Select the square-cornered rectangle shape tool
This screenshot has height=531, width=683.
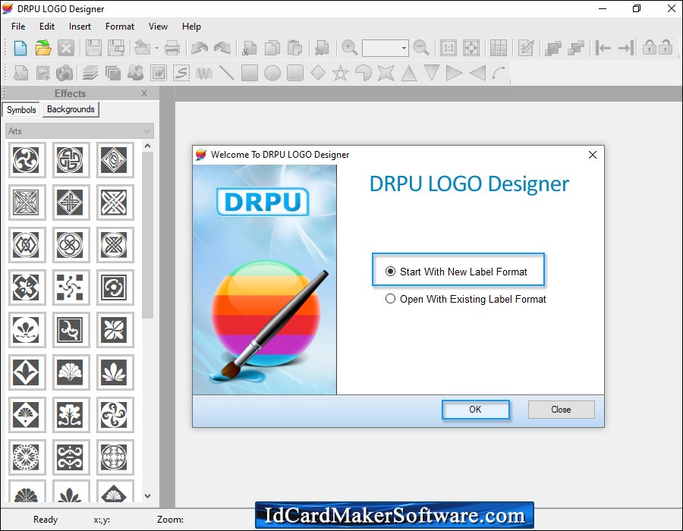(250, 73)
